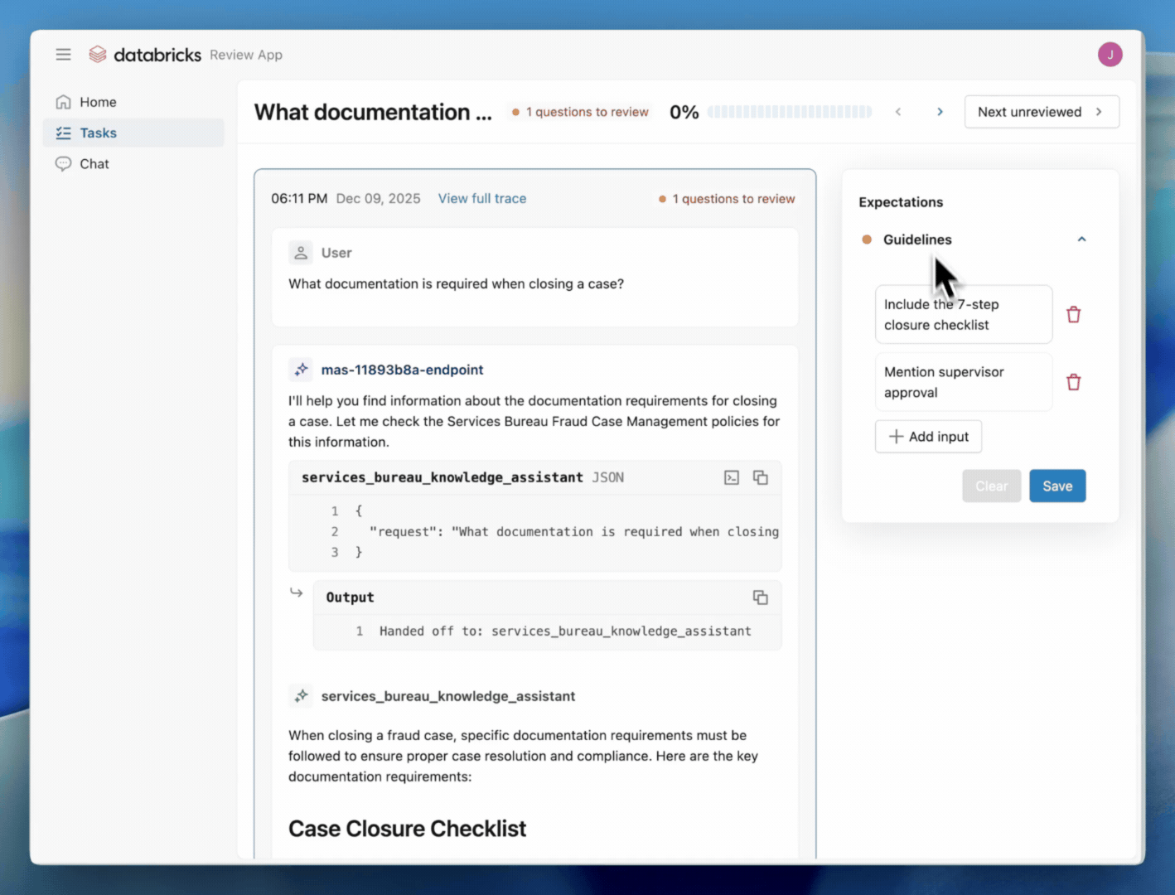Delete the Mention supervisor approval guideline
The width and height of the screenshot is (1175, 895).
click(1073, 382)
